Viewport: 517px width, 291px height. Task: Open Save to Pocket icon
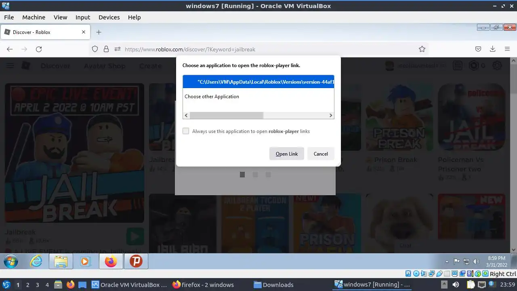(478, 49)
